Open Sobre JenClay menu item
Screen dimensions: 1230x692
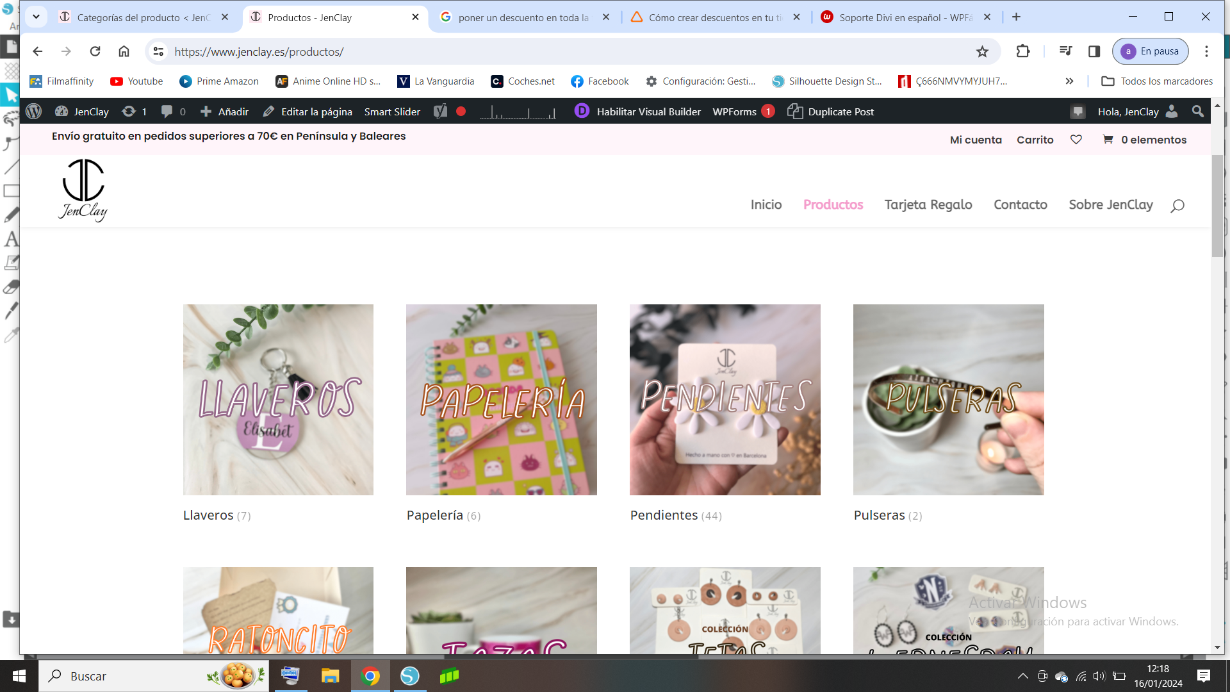[x=1110, y=205]
